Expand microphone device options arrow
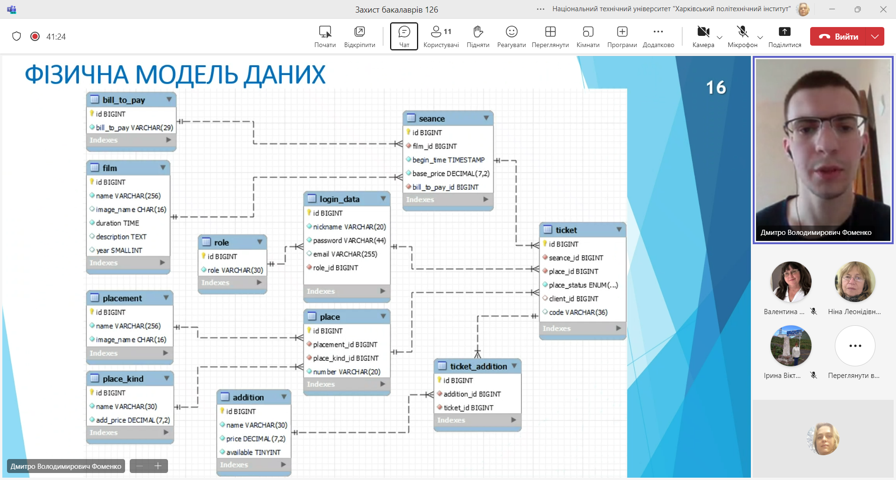 click(x=760, y=37)
